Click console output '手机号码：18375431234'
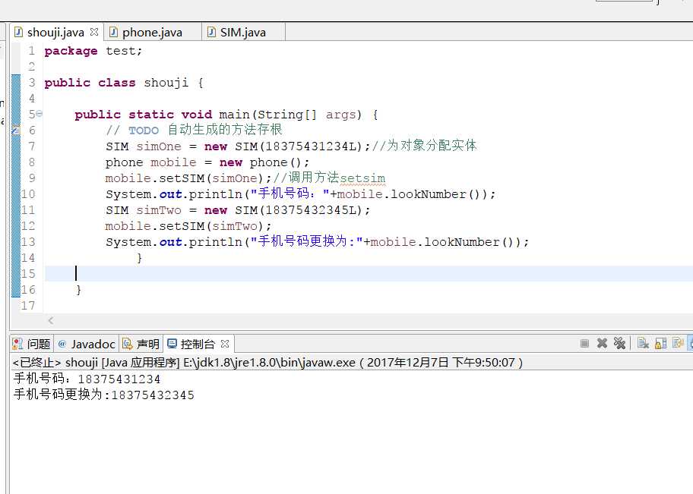Screen dimensions: 693x494 point(87,379)
